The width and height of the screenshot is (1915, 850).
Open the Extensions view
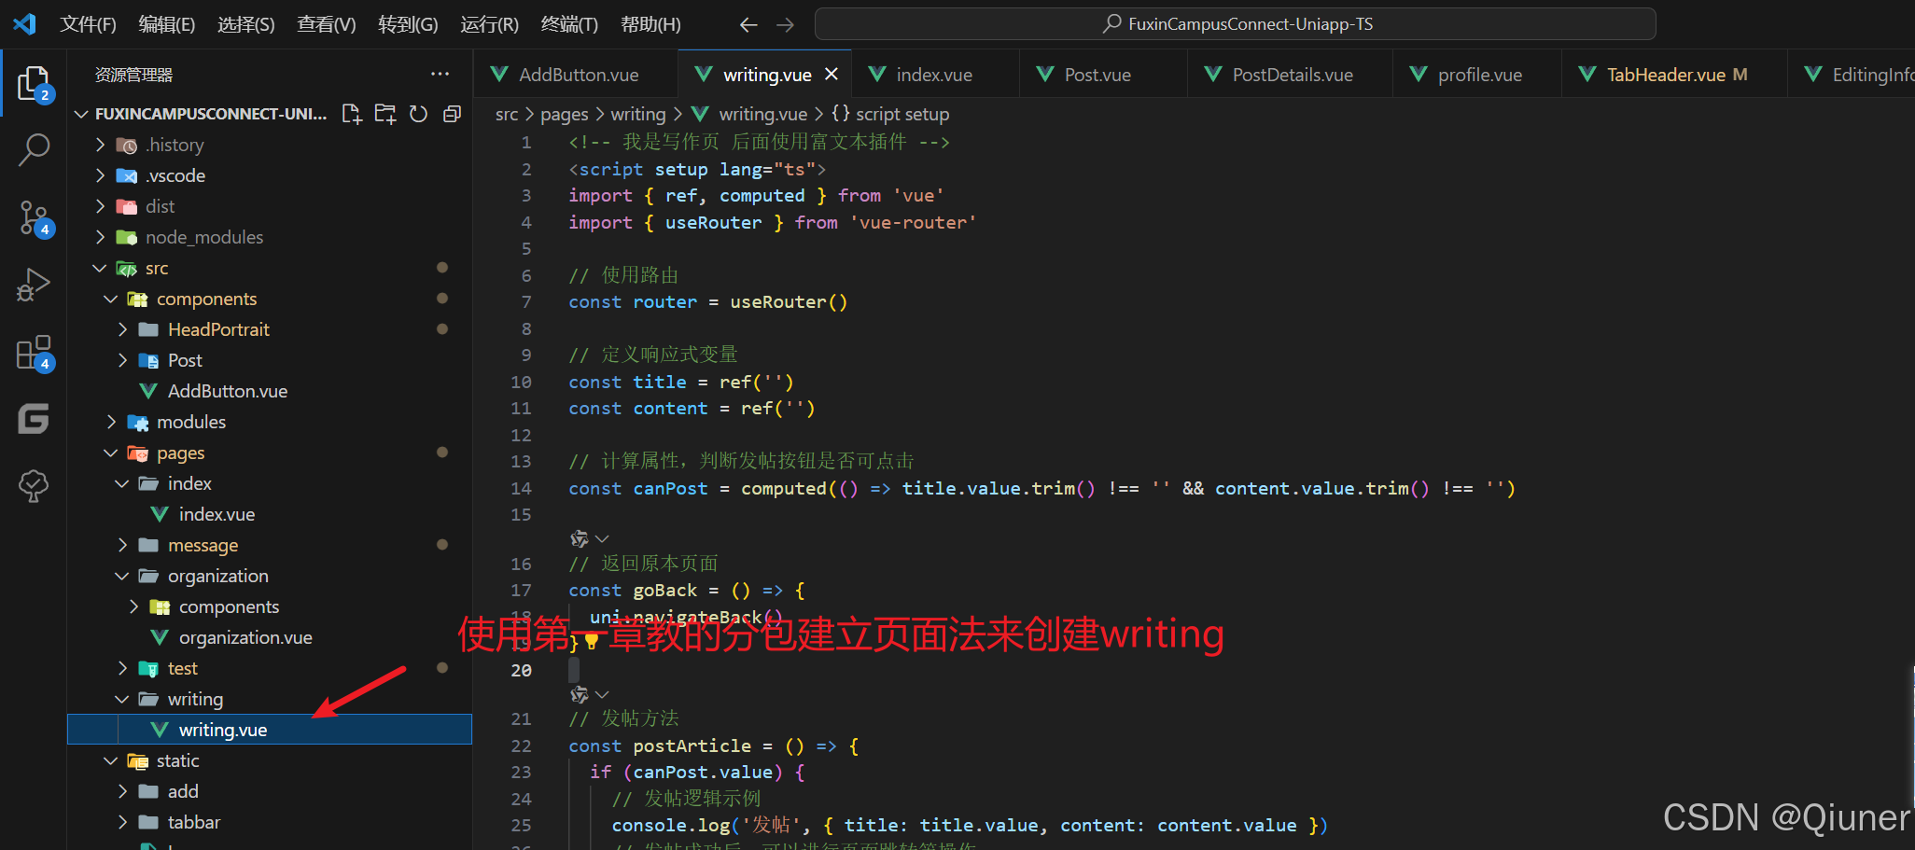[x=34, y=354]
